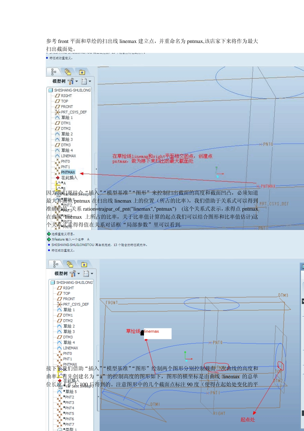304x431 pixels.
Task: Select LINEMAX sketch in lower model tree
Action: pyautogui.click(x=70, y=348)
